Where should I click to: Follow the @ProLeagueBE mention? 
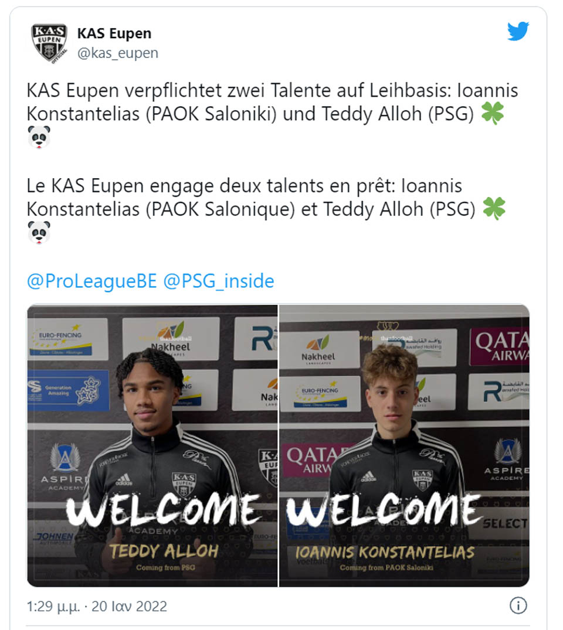[91, 281]
